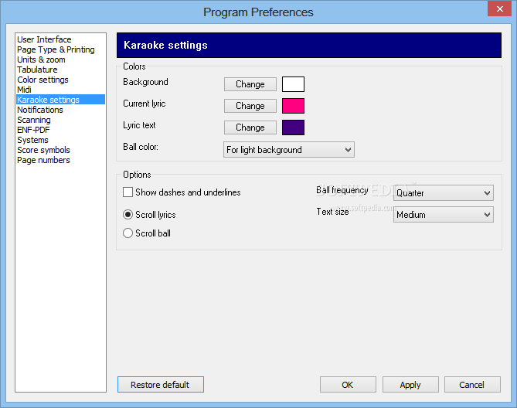517x408 pixels.
Task: Click Change button for Background color
Action: click(x=250, y=84)
